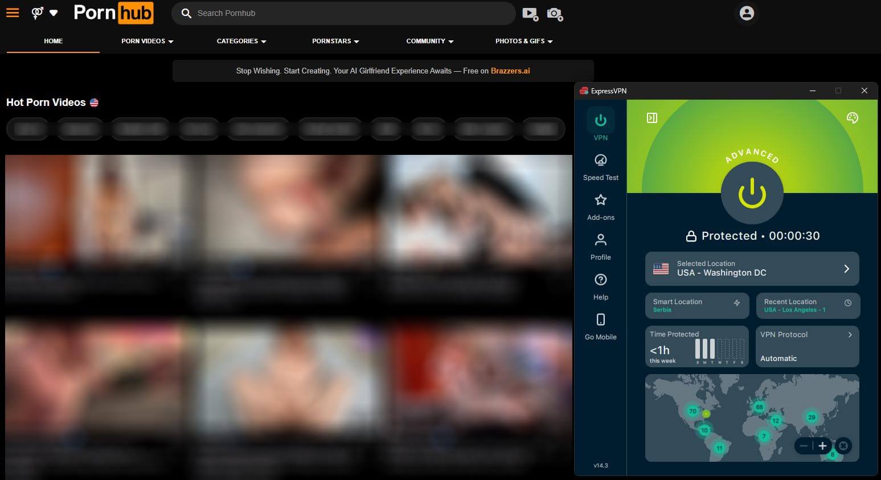The width and height of the screenshot is (881, 480).
Task: Open the hamburger menu on the website
Action: [13, 13]
